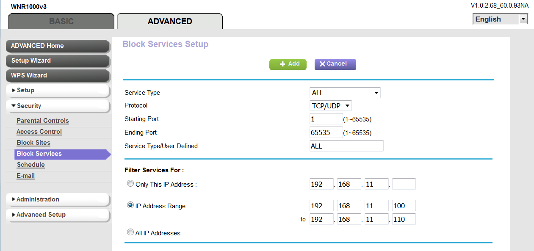Open the Parental Controls link
534x251 pixels.
42,121
